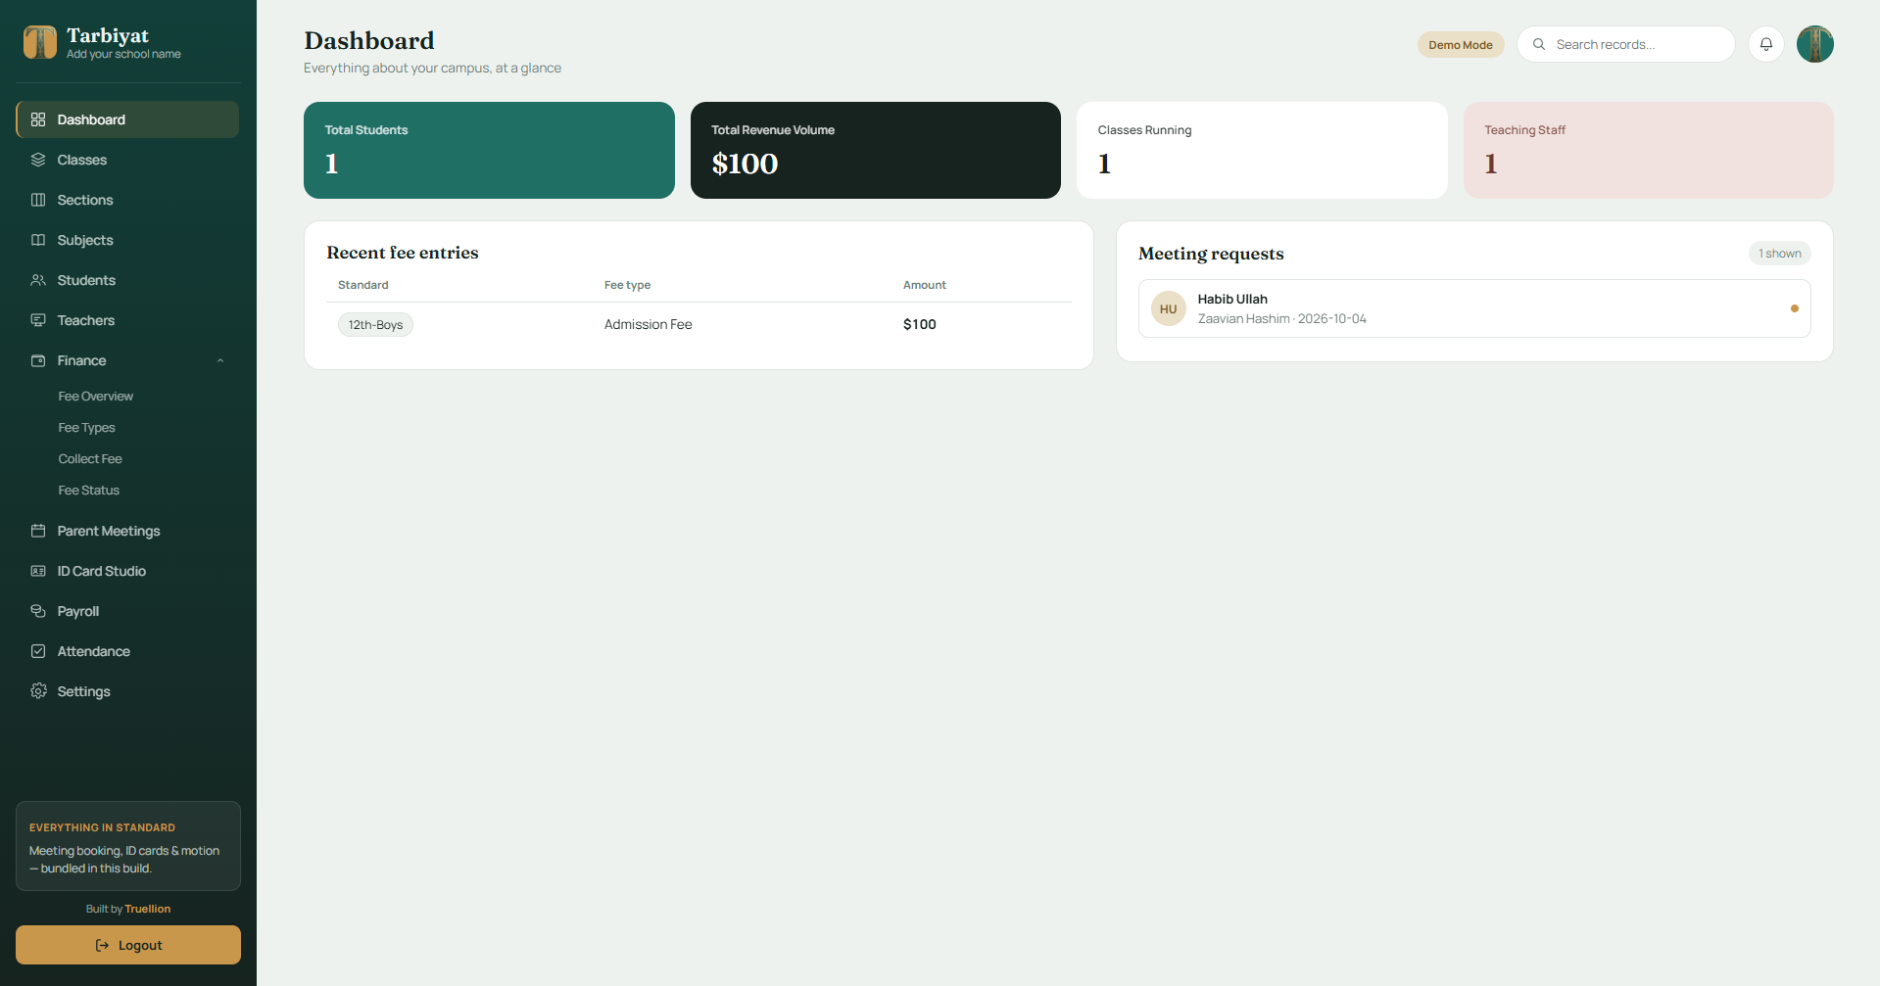Click the Dashboard grid icon in sidebar
1880x986 pixels.
38,119
